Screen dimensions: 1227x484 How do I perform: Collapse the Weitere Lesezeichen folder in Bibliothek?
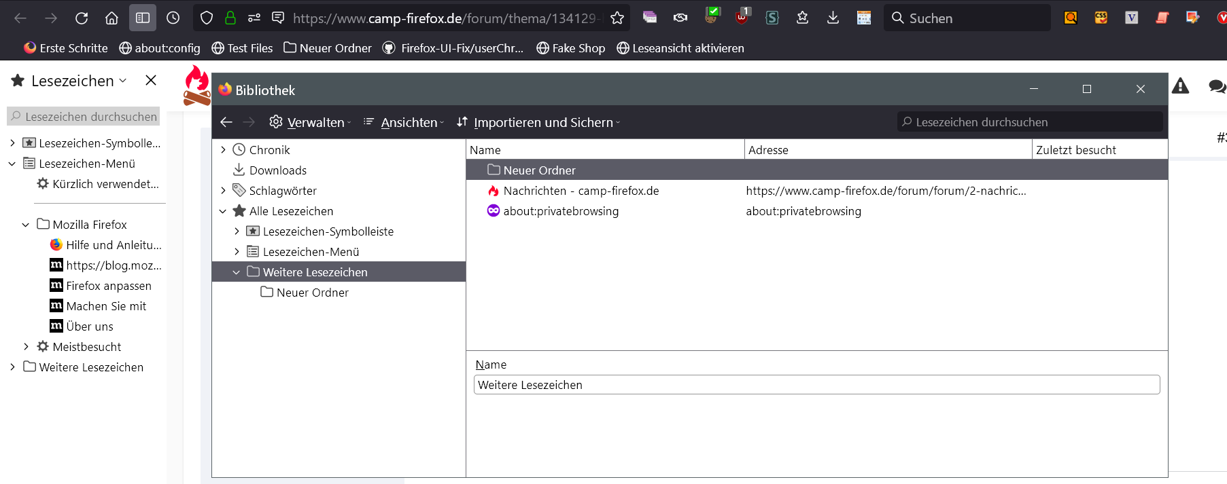237,272
